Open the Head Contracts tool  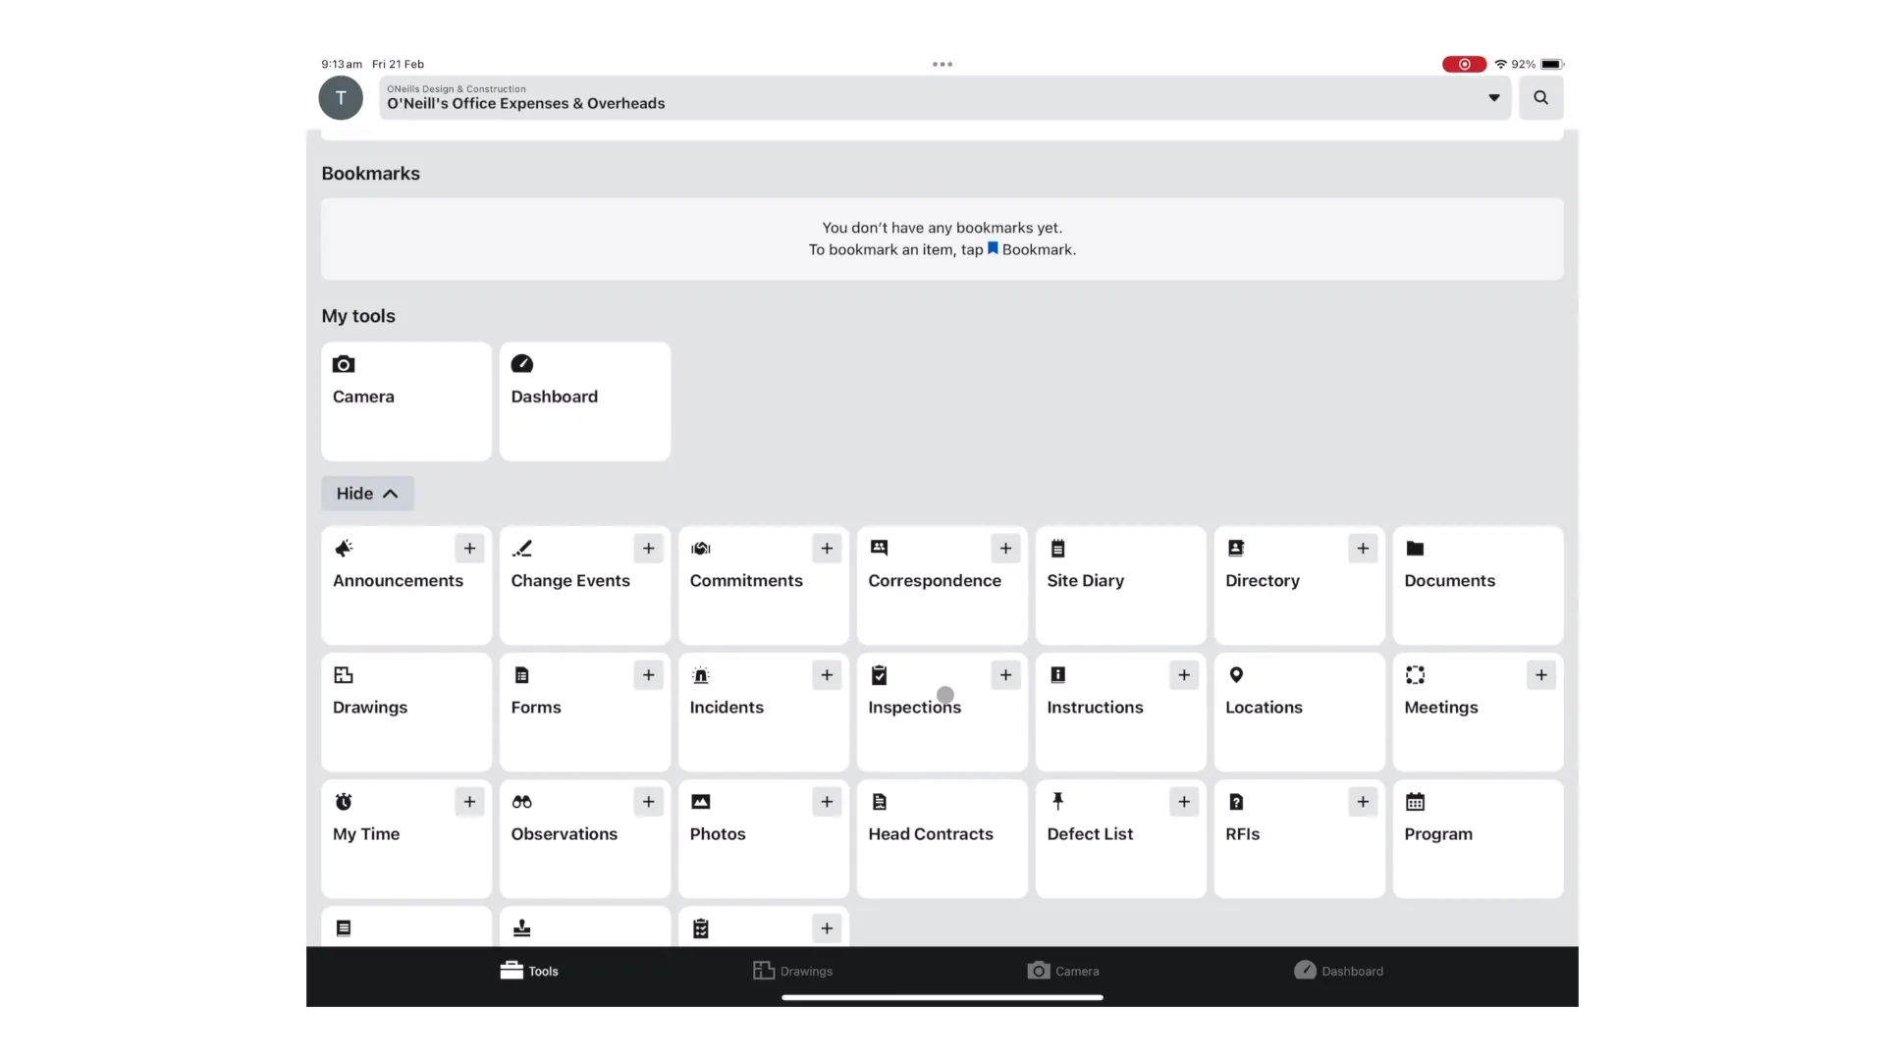[942, 839]
